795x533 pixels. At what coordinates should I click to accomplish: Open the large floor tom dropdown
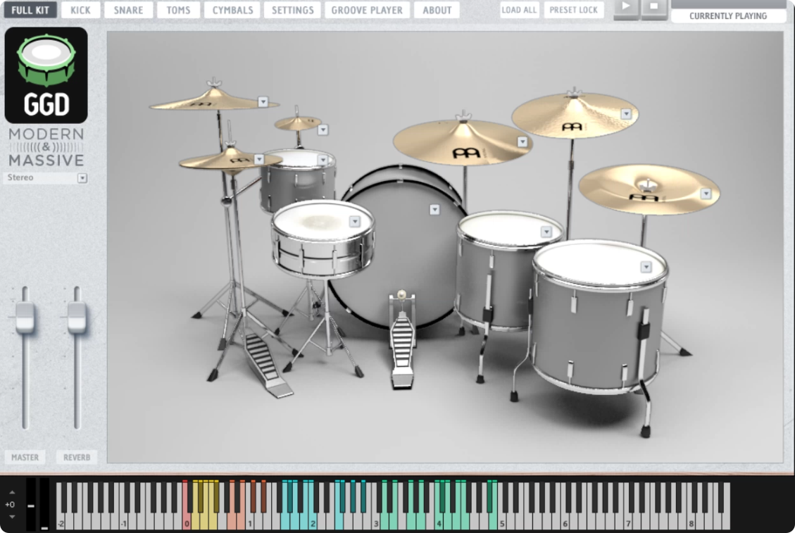[x=646, y=267]
